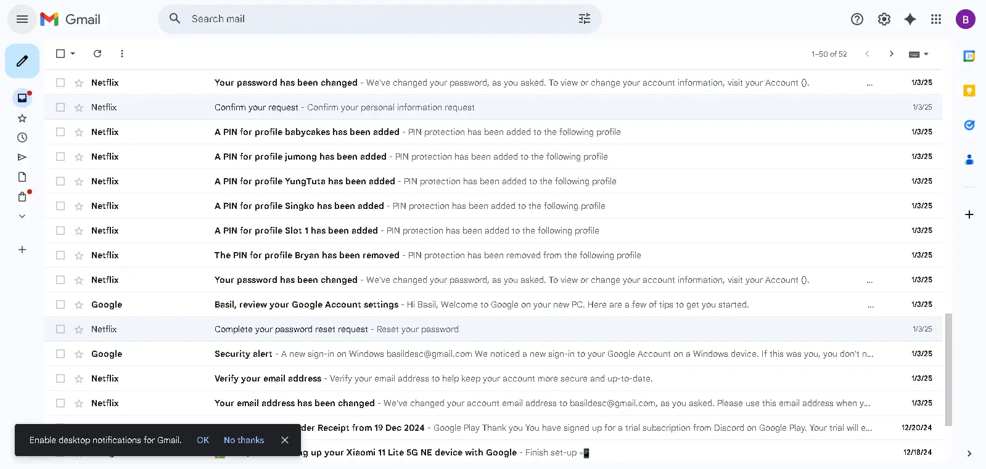Click the magnifier search icon
The image size is (986, 469).
[175, 18]
